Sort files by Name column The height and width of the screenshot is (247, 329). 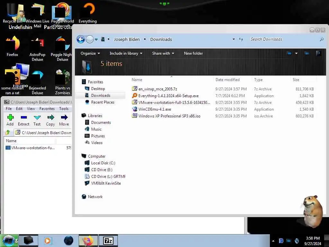pyautogui.click(x=137, y=80)
